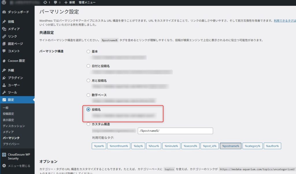Select the 基本 permalink radio button
This screenshot has height=174, width=296.
coord(88,51)
